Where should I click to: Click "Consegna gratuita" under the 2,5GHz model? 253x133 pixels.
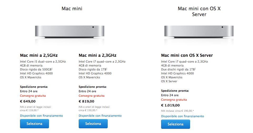pos(33,96)
